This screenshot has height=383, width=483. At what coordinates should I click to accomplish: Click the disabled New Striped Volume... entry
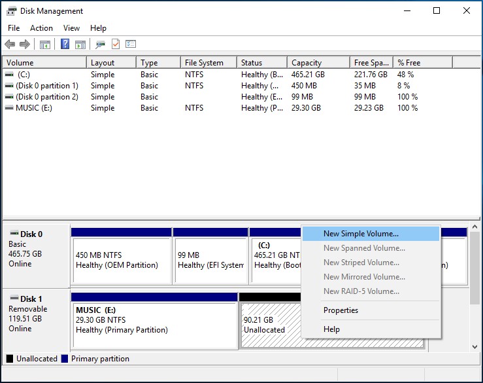coord(371,263)
